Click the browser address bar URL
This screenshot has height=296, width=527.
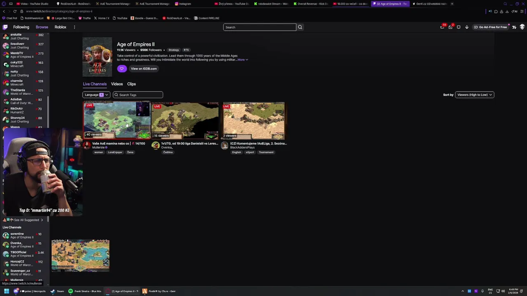[x=59, y=12]
